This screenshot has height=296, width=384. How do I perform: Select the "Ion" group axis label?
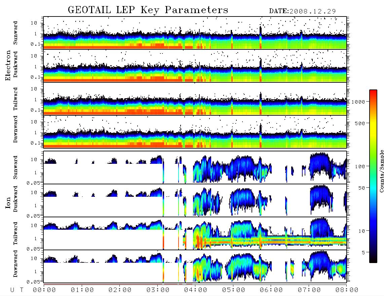click(8, 203)
